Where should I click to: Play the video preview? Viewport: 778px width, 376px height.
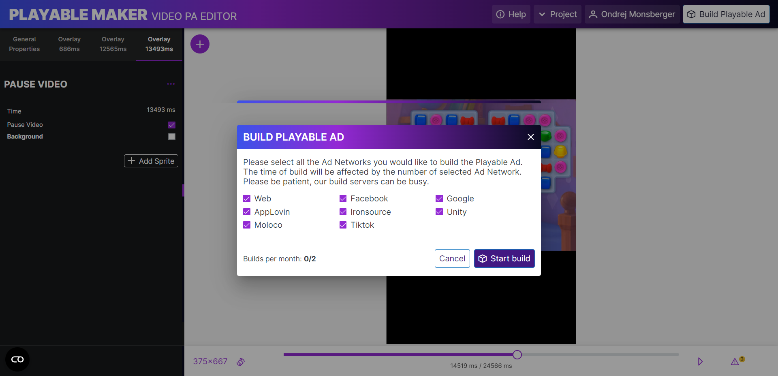pos(700,361)
